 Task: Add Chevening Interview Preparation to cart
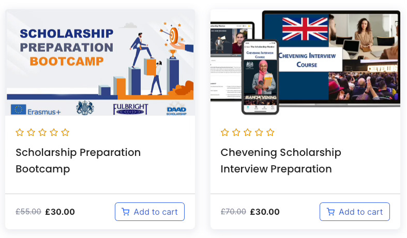point(355,212)
